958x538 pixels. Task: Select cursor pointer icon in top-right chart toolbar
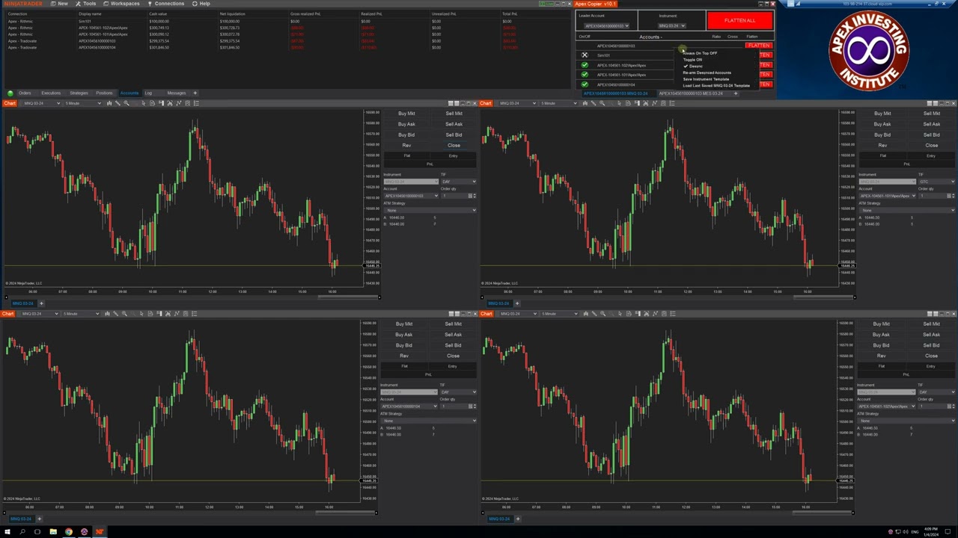click(x=619, y=103)
